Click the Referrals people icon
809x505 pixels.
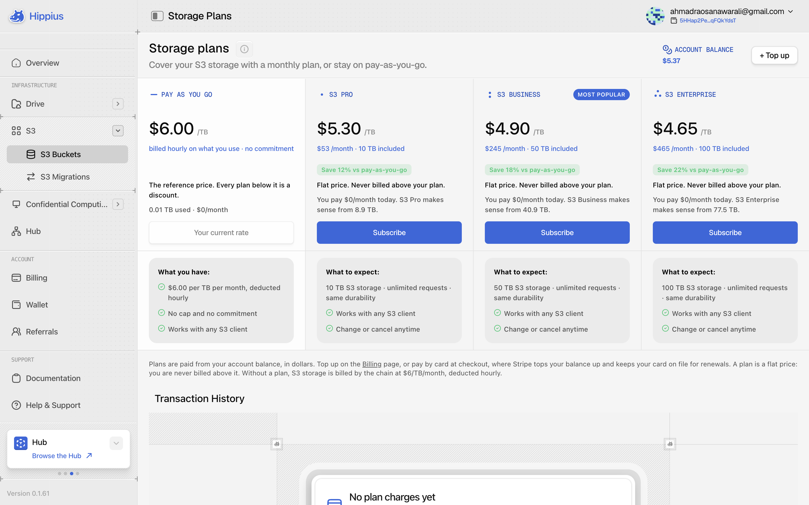pos(16,332)
